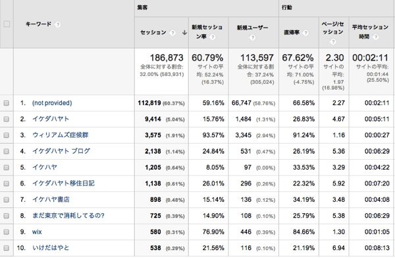
Task: Select the checkbox for wix row
Action: pyautogui.click(x=7, y=232)
